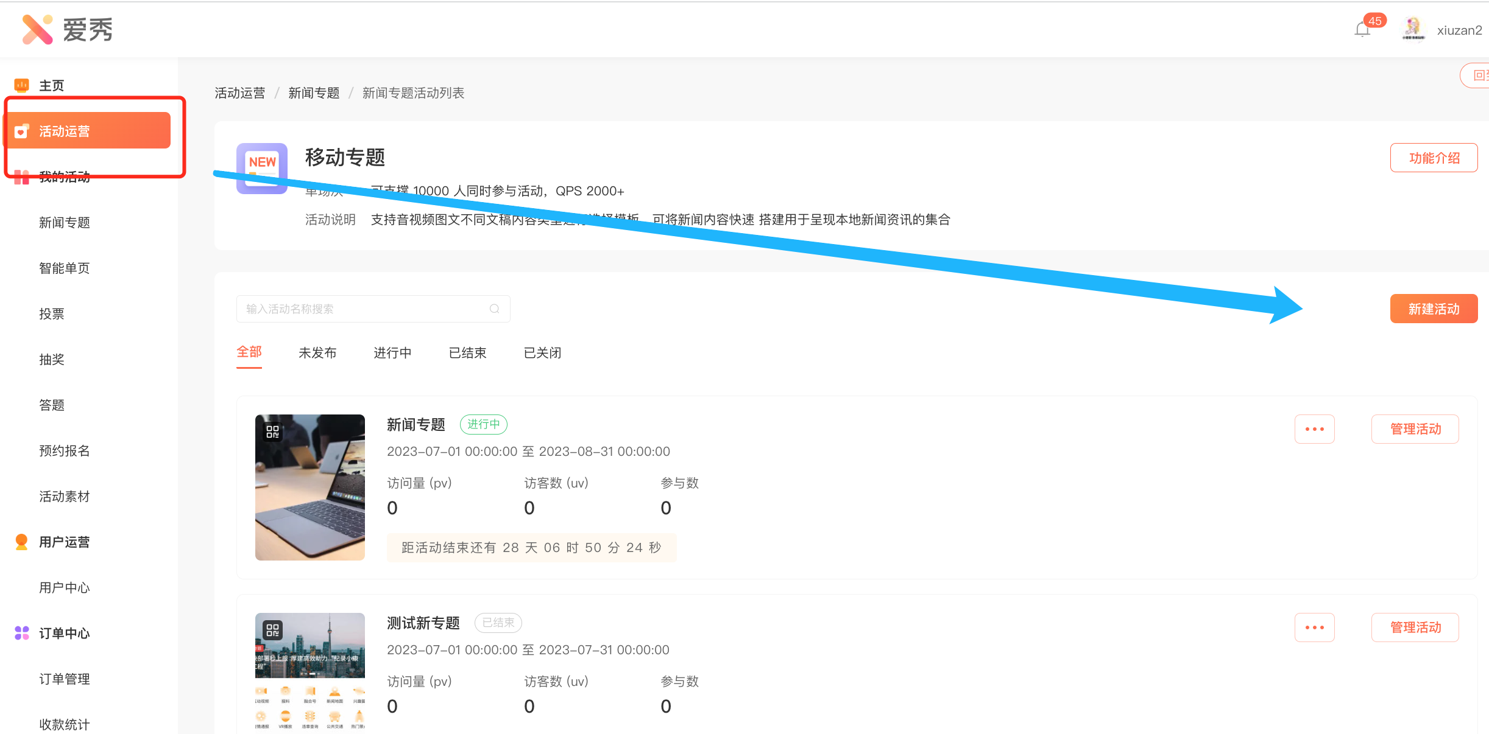Open the xiuzan2 user avatar
The height and width of the screenshot is (734, 1489).
coord(1413,29)
